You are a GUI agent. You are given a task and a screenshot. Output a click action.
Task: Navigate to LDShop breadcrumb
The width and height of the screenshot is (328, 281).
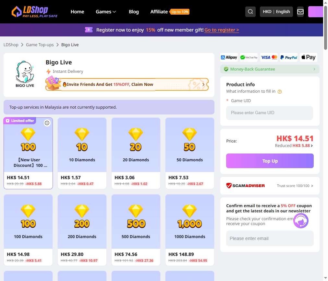[11, 45]
